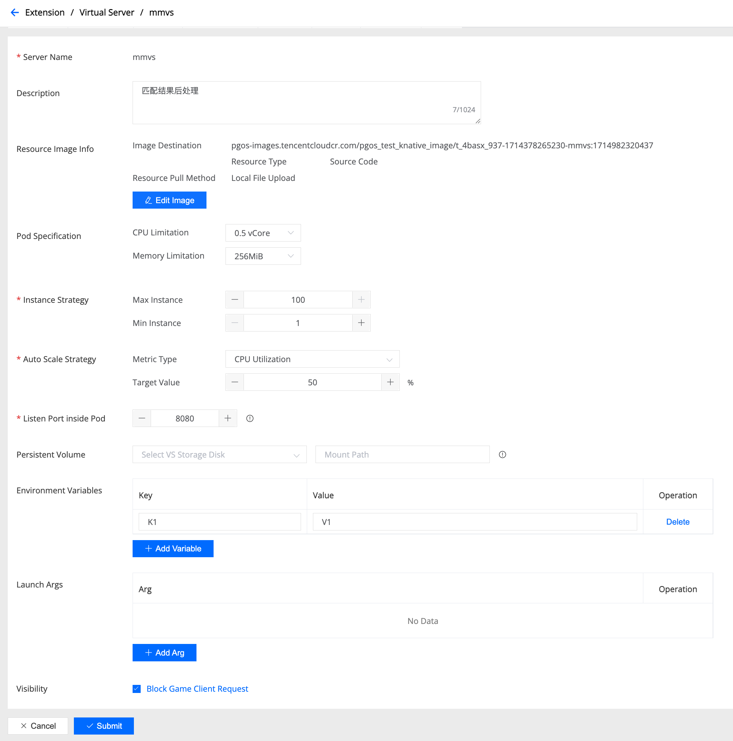Click the back arrow icon
Image resolution: width=733 pixels, height=741 pixels.
click(15, 13)
